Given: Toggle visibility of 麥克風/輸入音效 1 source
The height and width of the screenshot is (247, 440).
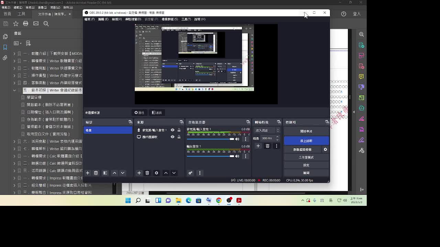Looking at the screenshot, I should [x=173, y=130].
